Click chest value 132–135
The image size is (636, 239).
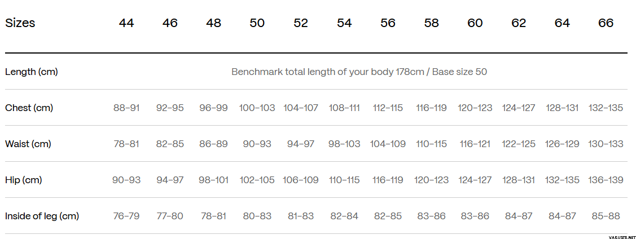click(x=606, y=108)
